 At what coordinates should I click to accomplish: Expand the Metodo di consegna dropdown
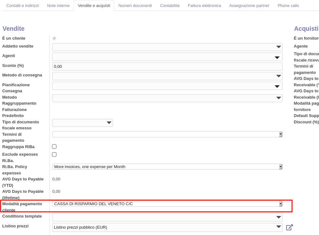167,76
